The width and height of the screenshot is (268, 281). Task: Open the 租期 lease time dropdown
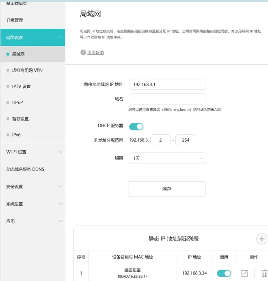[167, 158]
